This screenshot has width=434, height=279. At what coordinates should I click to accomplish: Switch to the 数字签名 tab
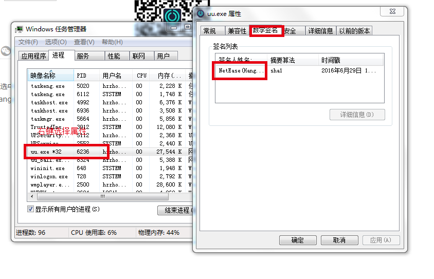coord(266,30)
